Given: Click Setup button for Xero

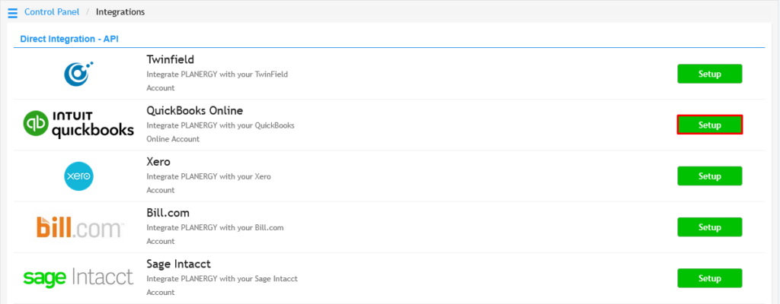Looking at the screenshot, I should click(709, 176).
